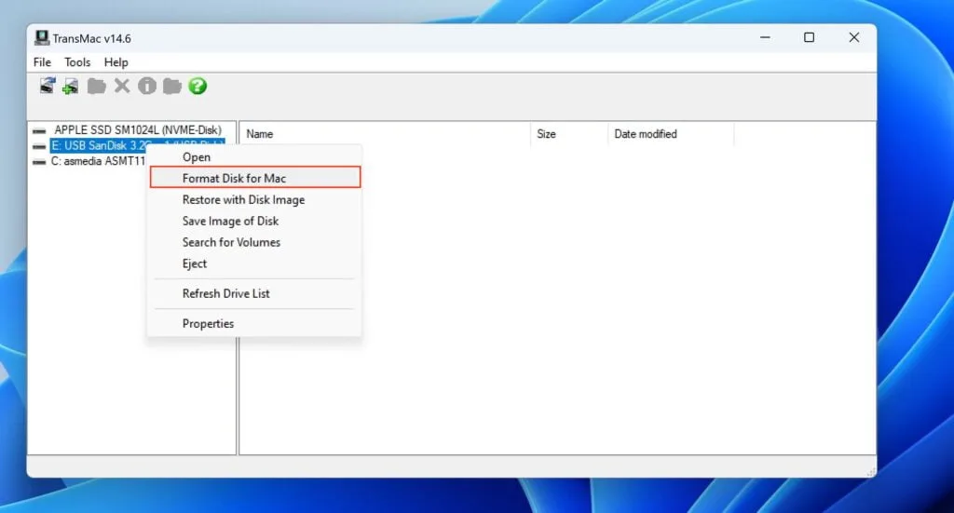Viewport: 954px width, 513px height.
Task: Select Refresh Drive List
Action: (254, 293)
